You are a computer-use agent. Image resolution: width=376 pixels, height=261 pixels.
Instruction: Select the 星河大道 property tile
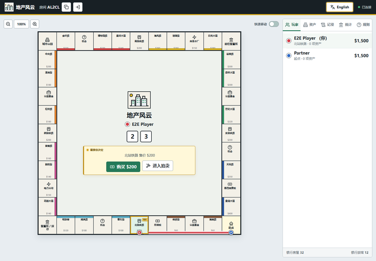tap(121, 41)
